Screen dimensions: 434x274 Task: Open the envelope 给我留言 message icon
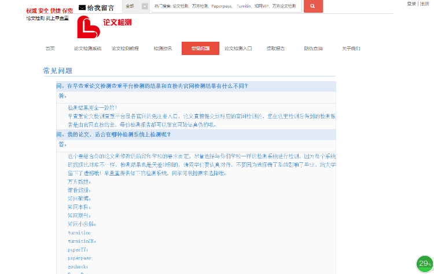(x=82, y=8)
